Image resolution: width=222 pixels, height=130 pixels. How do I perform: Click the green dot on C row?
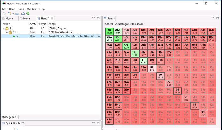[14, 36]
